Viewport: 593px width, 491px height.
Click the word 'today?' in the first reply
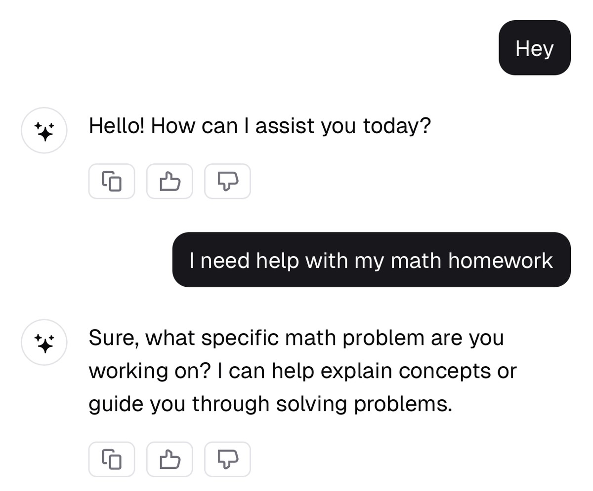click(x=397, y=127)
